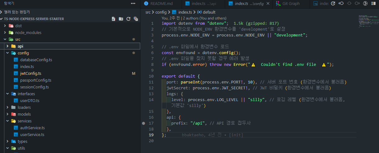
Task: Open the explorer views and more actions menu
Action: [133, 3]
